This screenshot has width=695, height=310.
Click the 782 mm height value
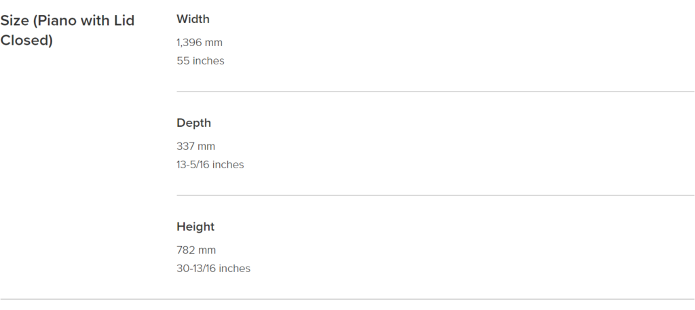[x=196, y=250]
